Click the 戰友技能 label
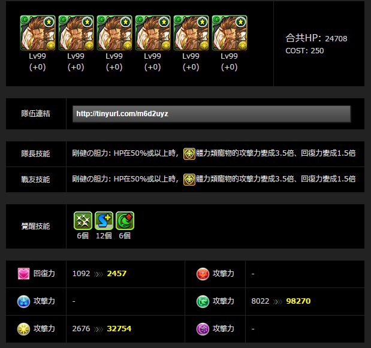This screenshot has height=348, width=371. pyautogui.click(x=36, y=179)
